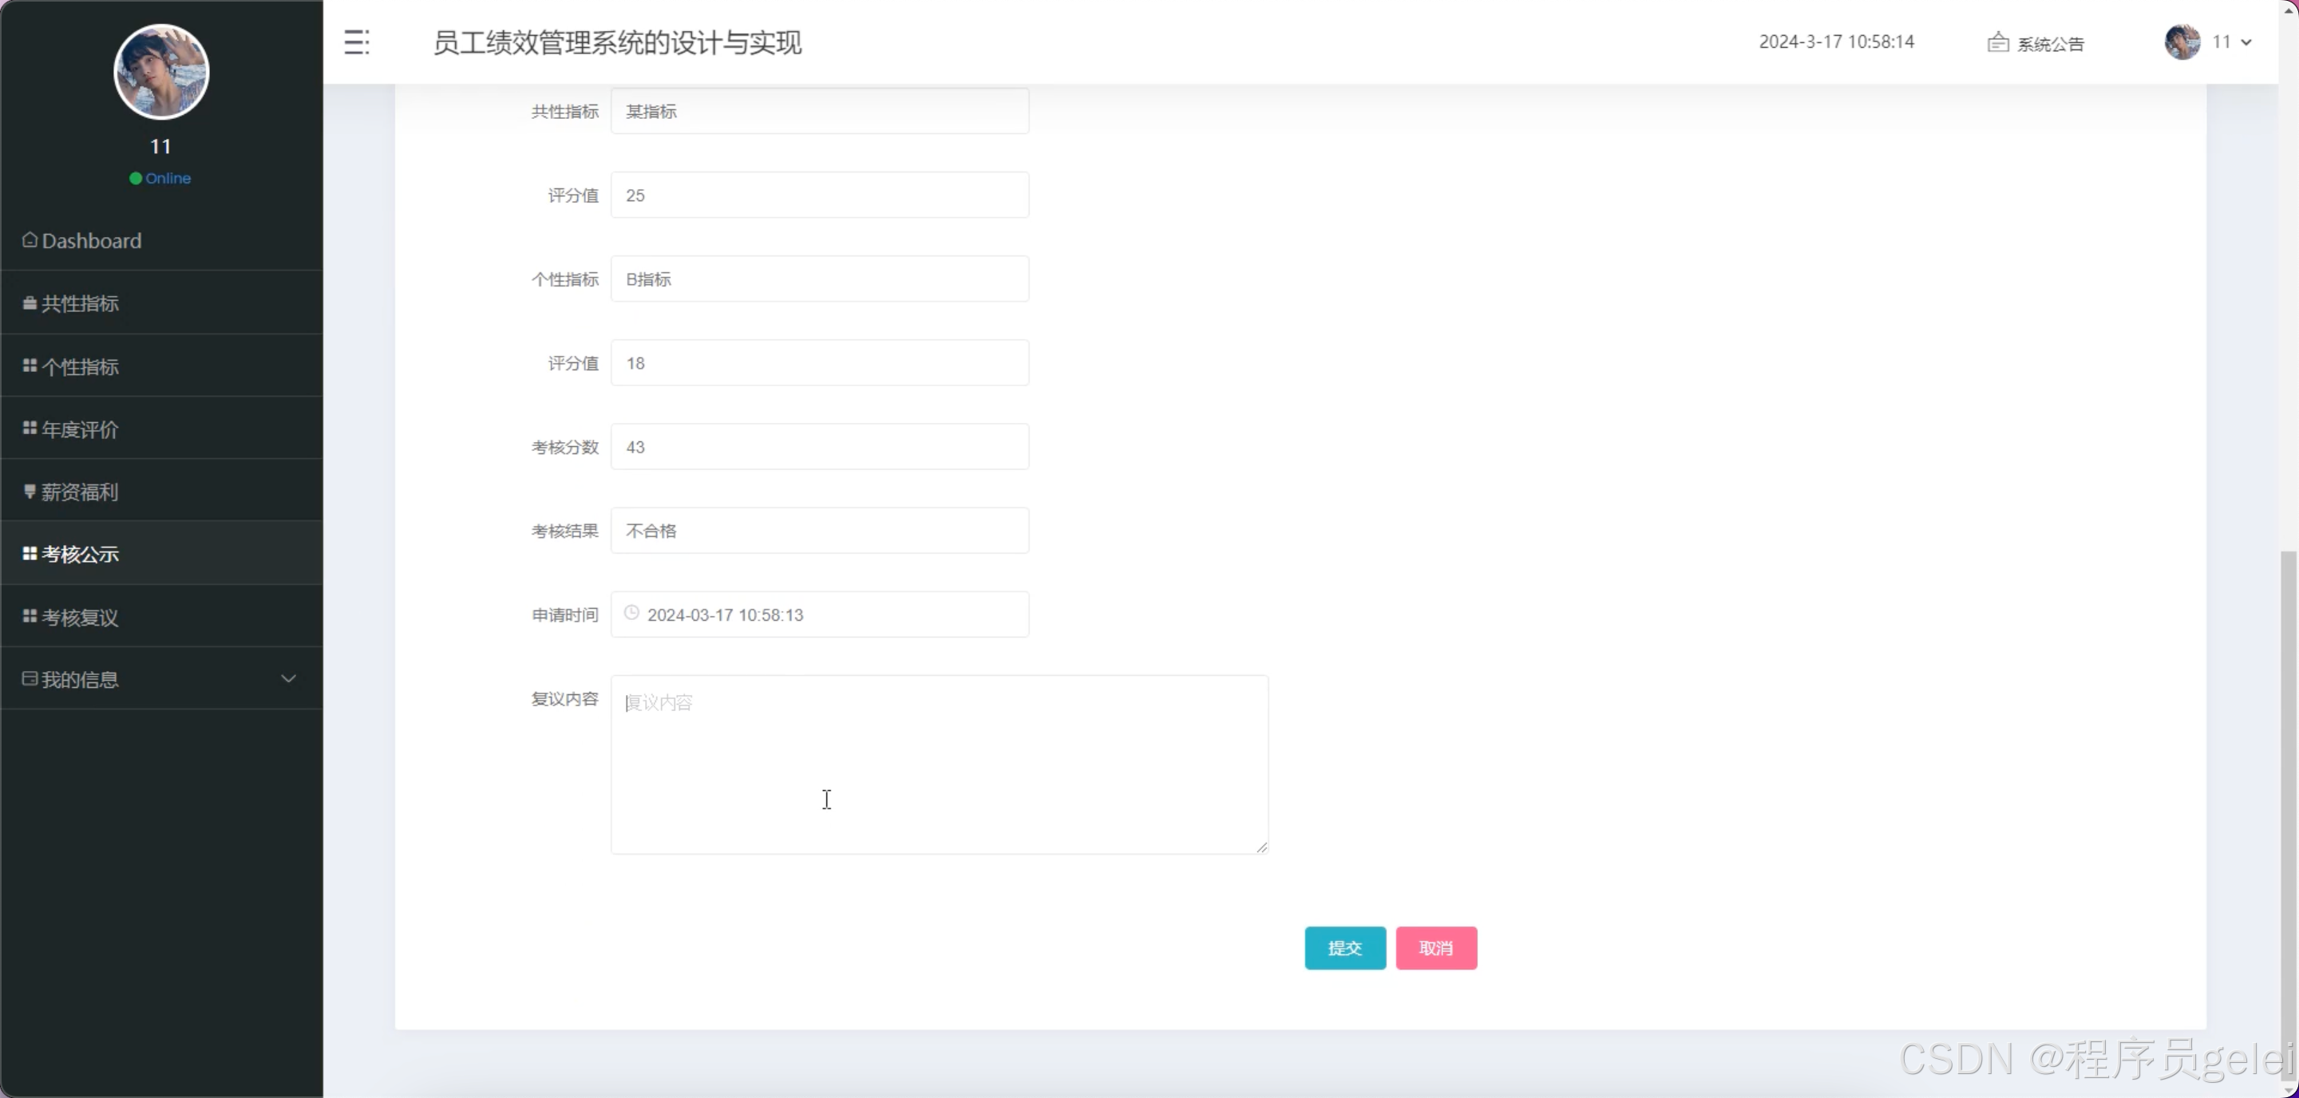The image size is (2299, 1098).
Task: Select the 年度评价 sidebar icon
Action: click(28, 429)
